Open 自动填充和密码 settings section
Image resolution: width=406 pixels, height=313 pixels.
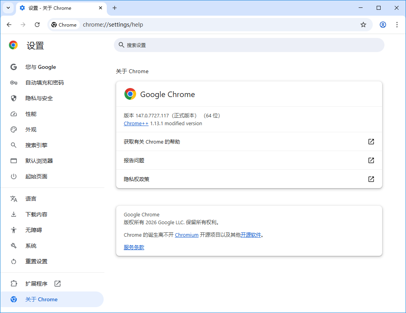(52, 83)
